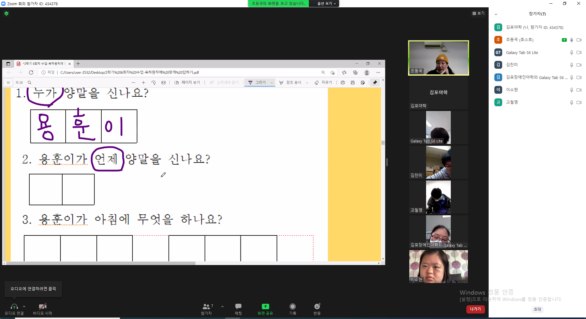Image resolution: width=586 pixels, height=319 pixels.
Task: Close the PDF browser tab
Action: (70, 64)
